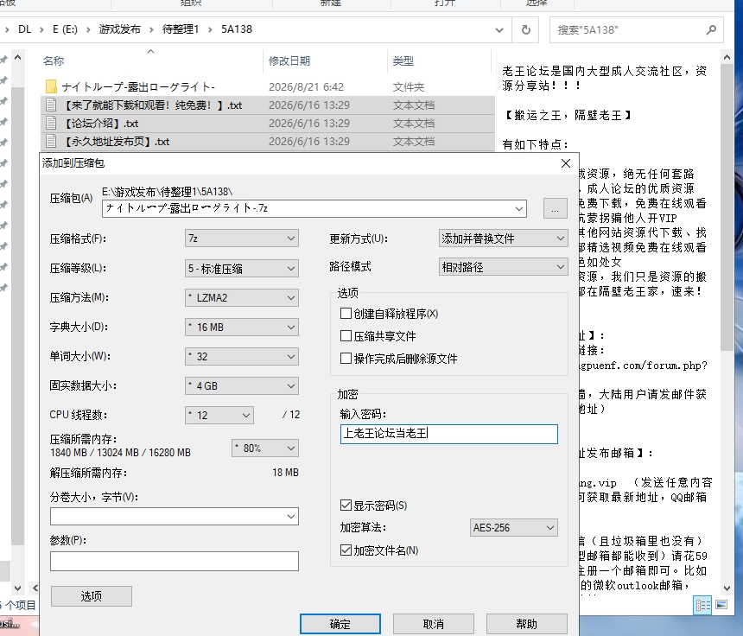Viewport: 743px width, 636px height.
Task: Open 单词大小 dropdown showing 32
Action: click(242, 356)
